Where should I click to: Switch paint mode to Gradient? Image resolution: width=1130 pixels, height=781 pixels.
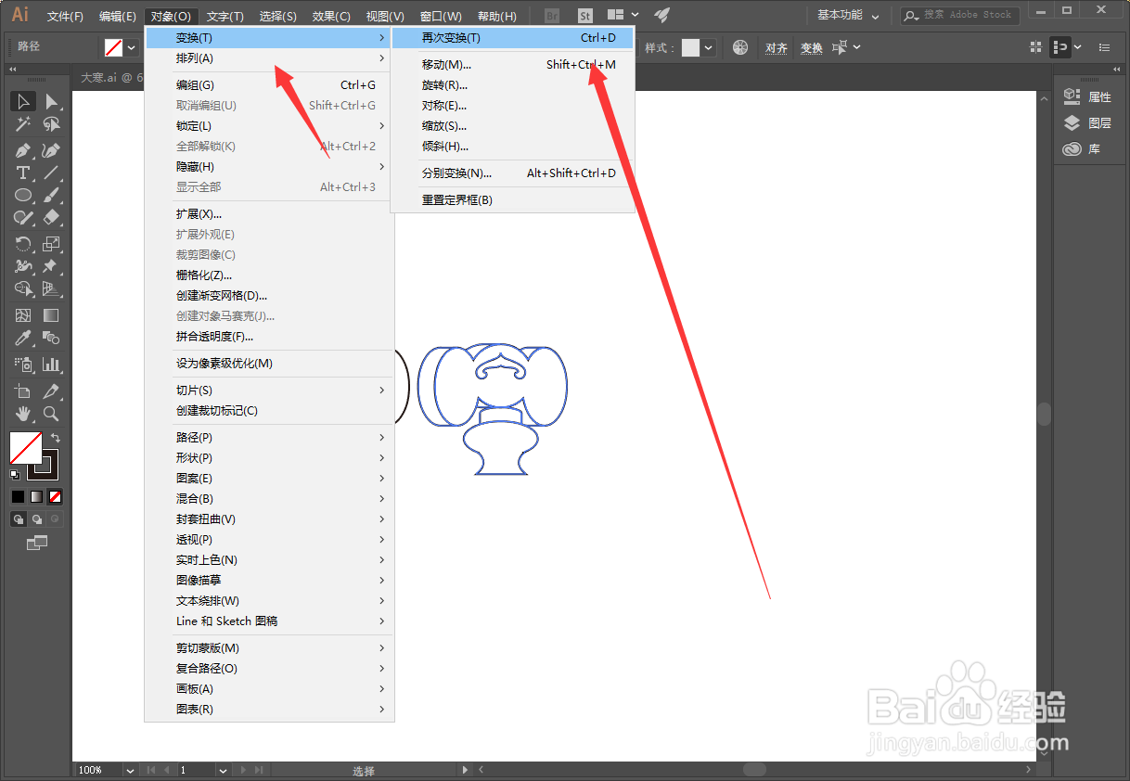(37, 496)
